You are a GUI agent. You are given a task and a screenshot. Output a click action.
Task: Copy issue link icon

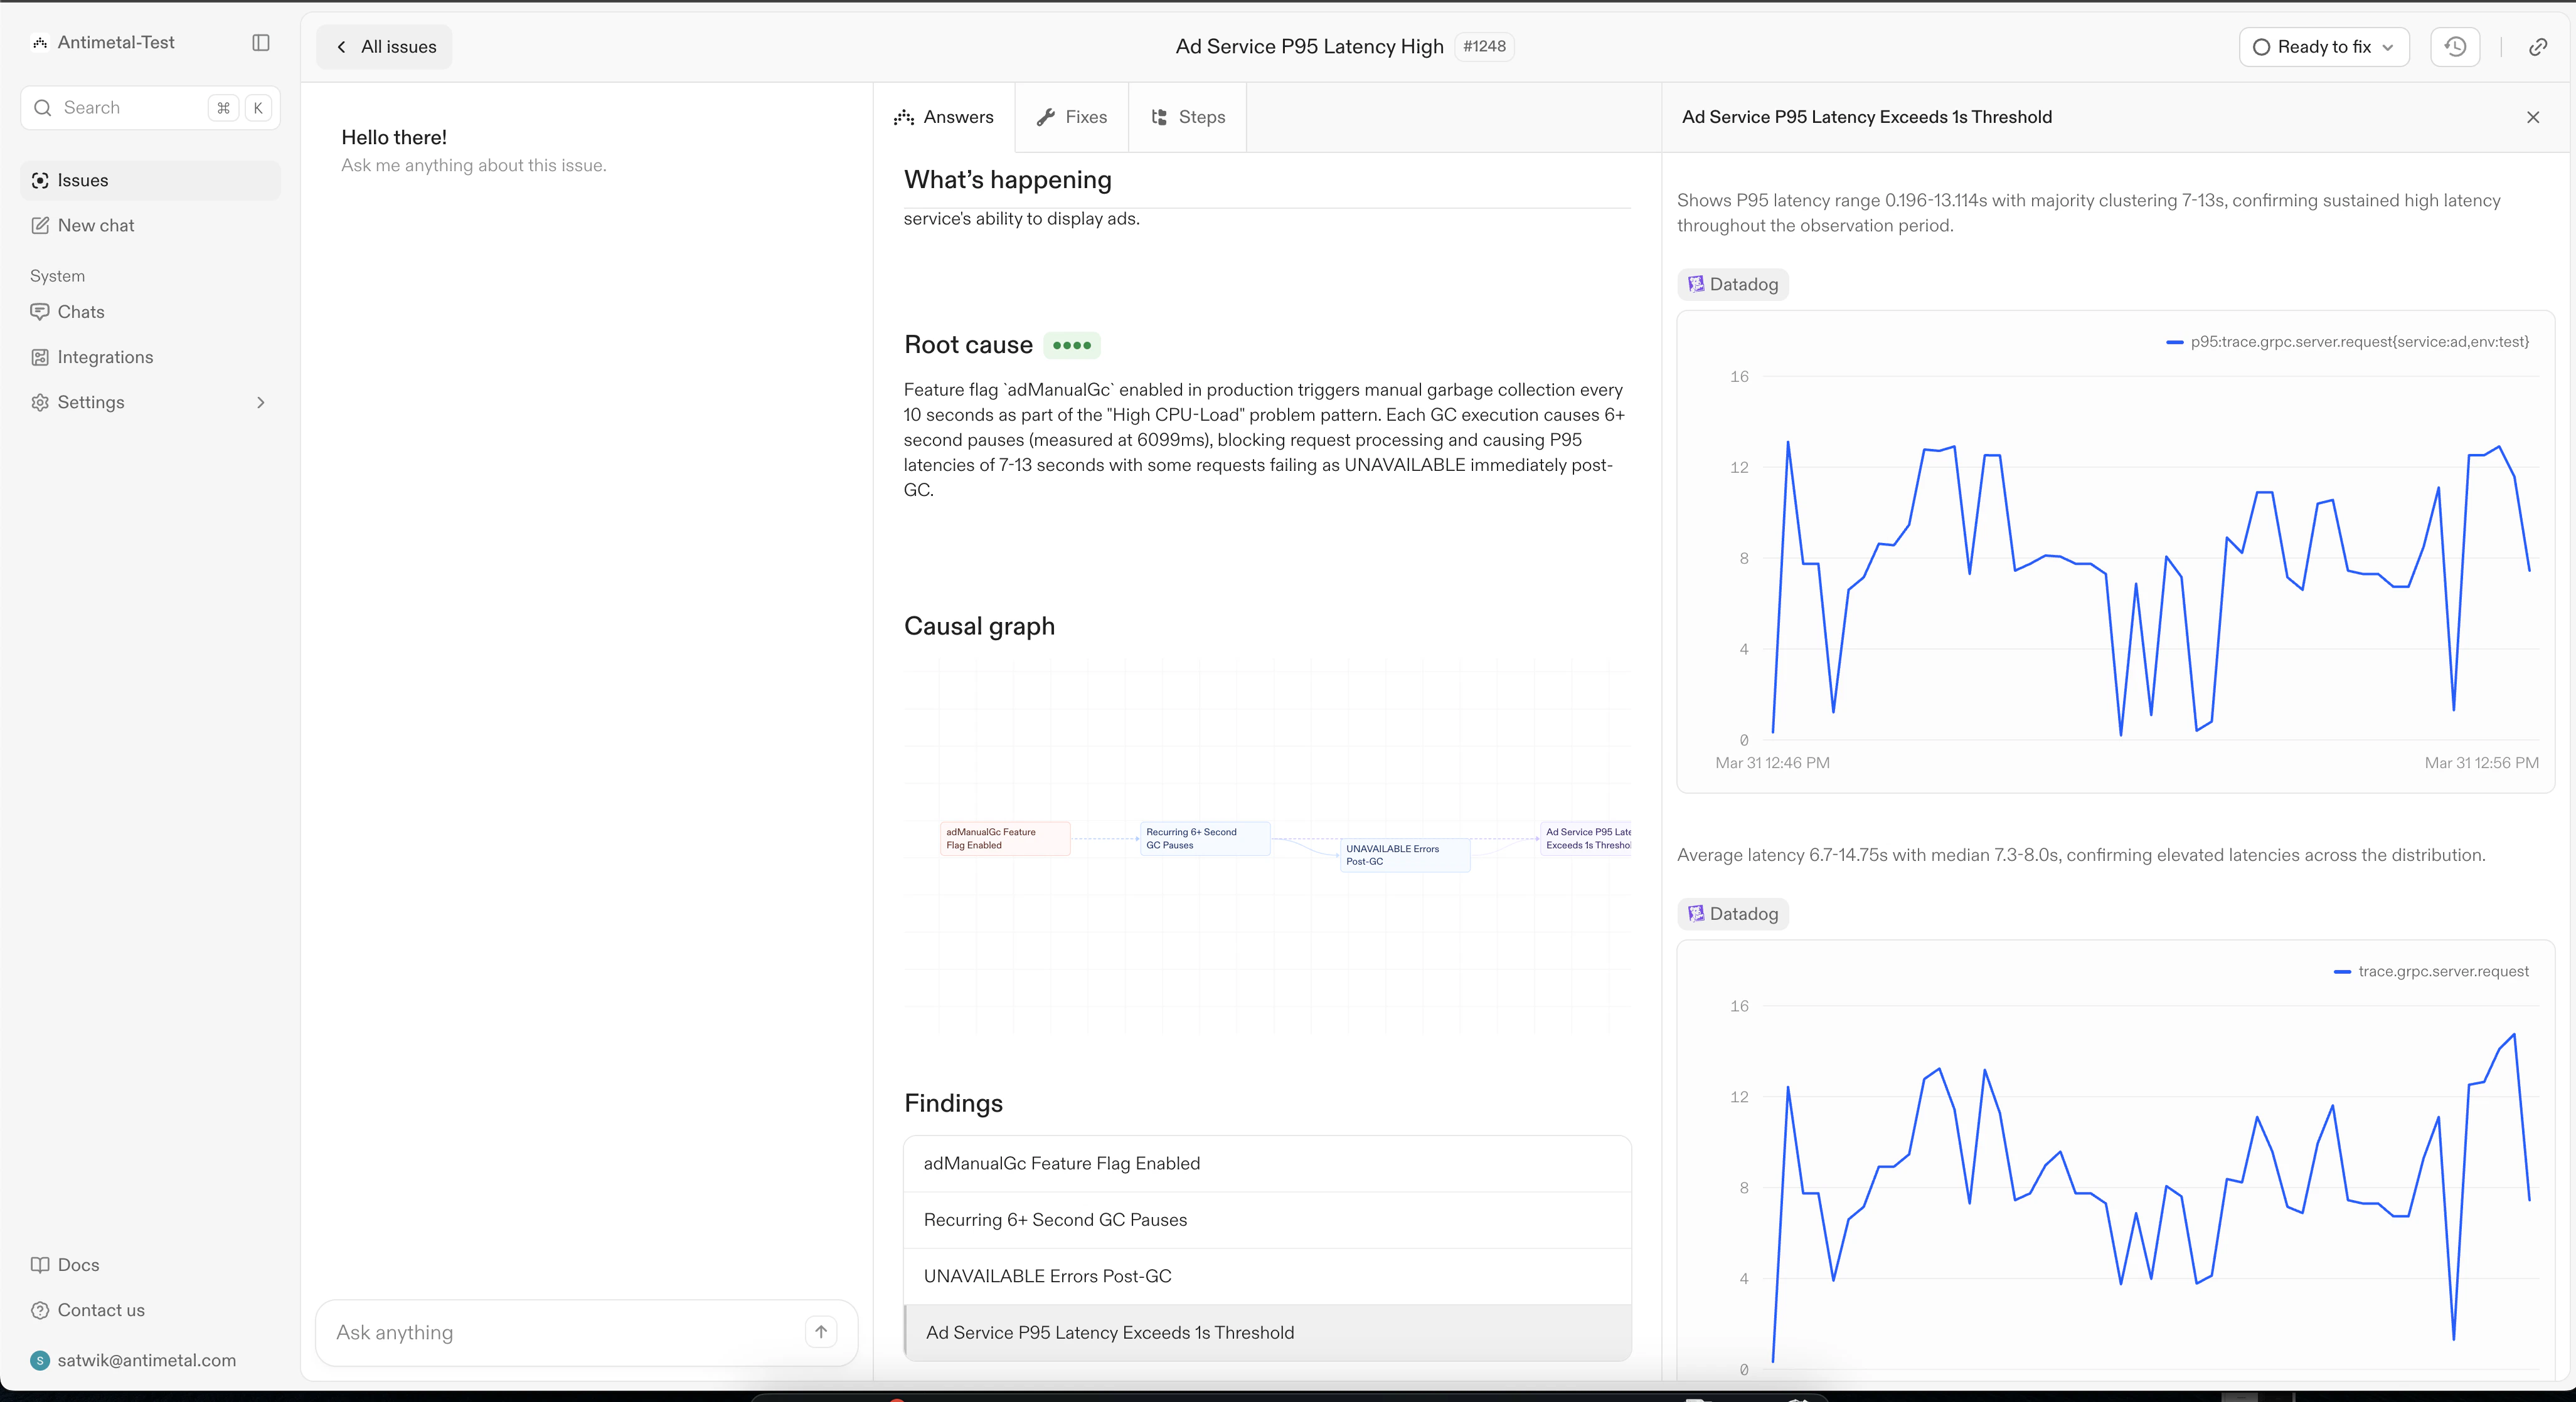tap(2537, 47)
